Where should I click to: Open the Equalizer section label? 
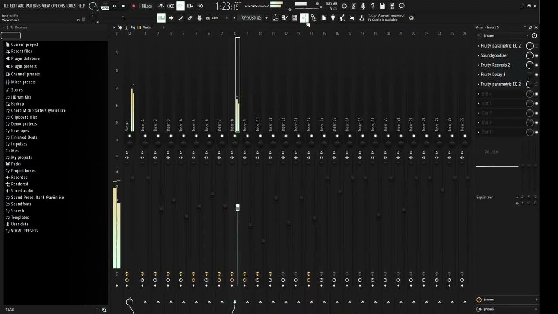[x=484, y=198]
